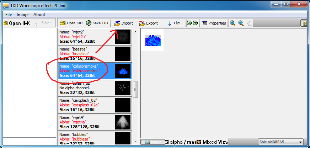Click the greyed Action button
Image resolution: width=310 pixels, height=148 pixels.
46,22
